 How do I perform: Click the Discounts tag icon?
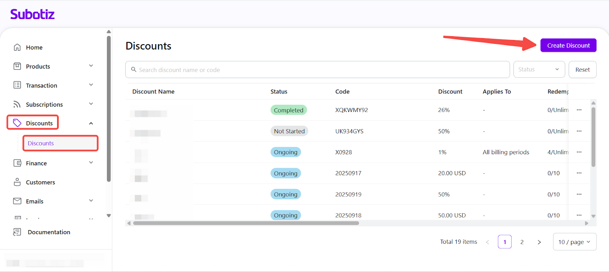coord(17,123)
